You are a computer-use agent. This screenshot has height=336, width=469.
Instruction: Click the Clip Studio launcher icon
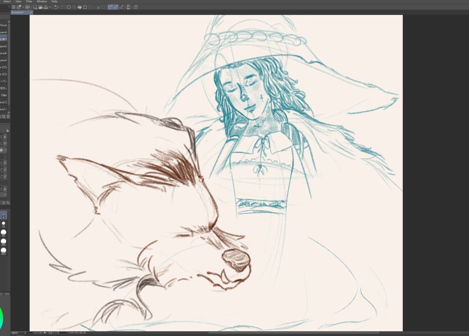point(19,7)
